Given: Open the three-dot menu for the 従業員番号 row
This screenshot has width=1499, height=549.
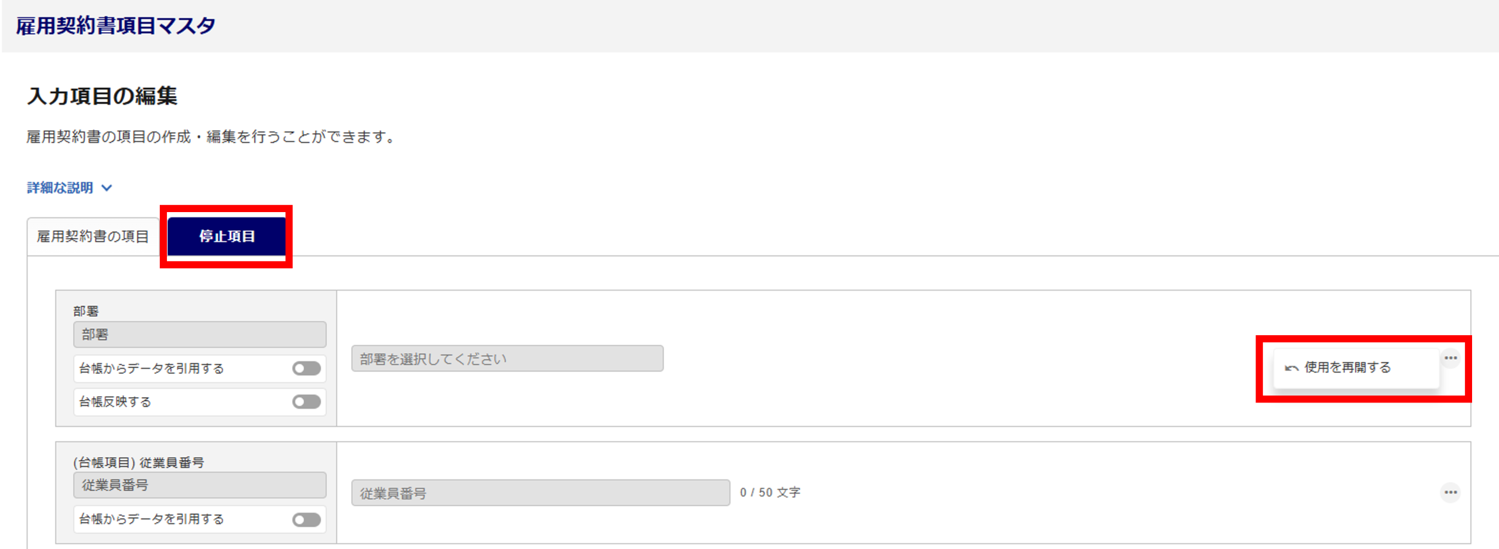Looking at the screenshot, I should [x=1450, y=492].
